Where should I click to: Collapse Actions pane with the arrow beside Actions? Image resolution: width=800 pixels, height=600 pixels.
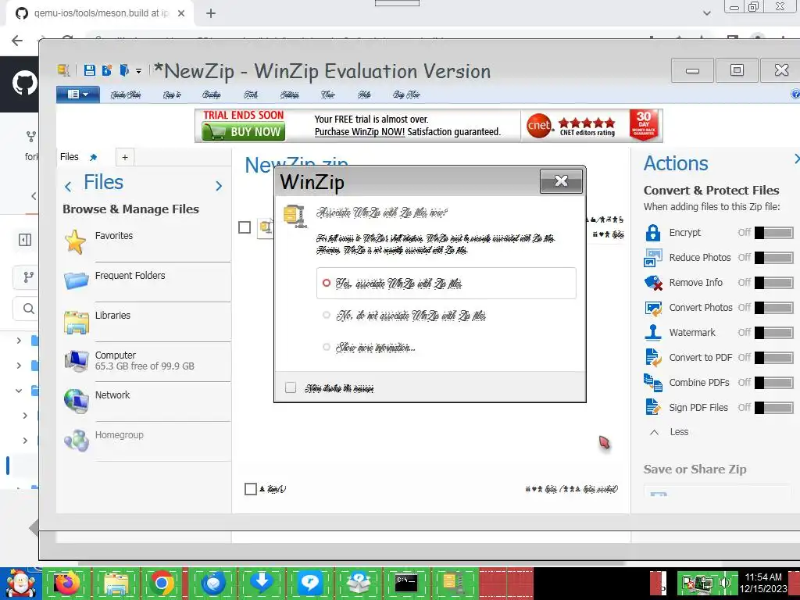pos(796,159)
